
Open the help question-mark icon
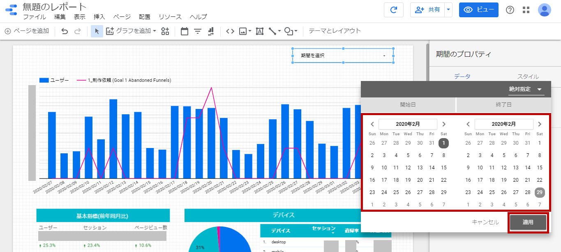[x=510, y=10]
